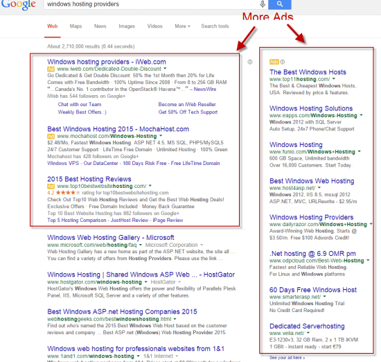Open the webhostinggeeks.com URL dropdown arrow
Screen dimensions: 381x362
175,319
